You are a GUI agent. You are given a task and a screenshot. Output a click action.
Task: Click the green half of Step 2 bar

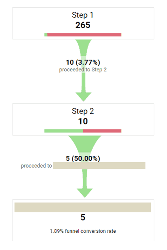(64, 131)
